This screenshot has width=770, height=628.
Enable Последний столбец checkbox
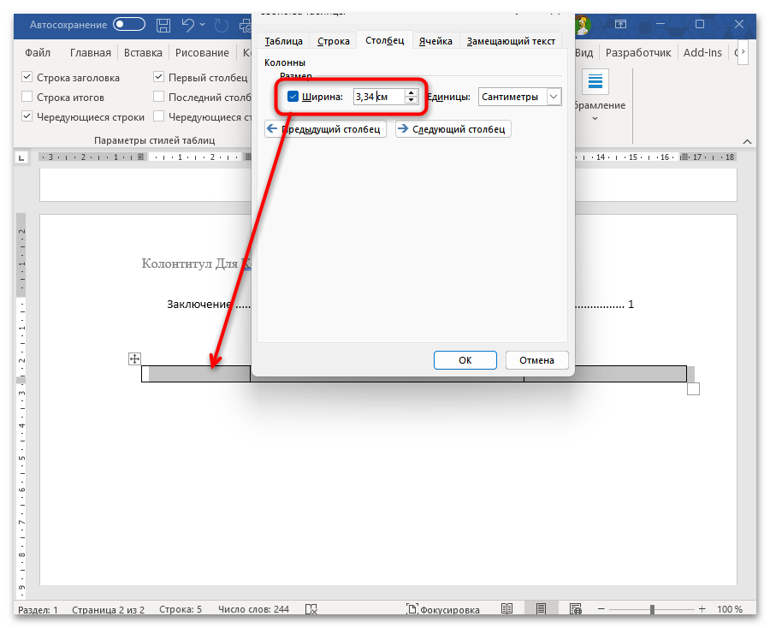pos(158,97)
